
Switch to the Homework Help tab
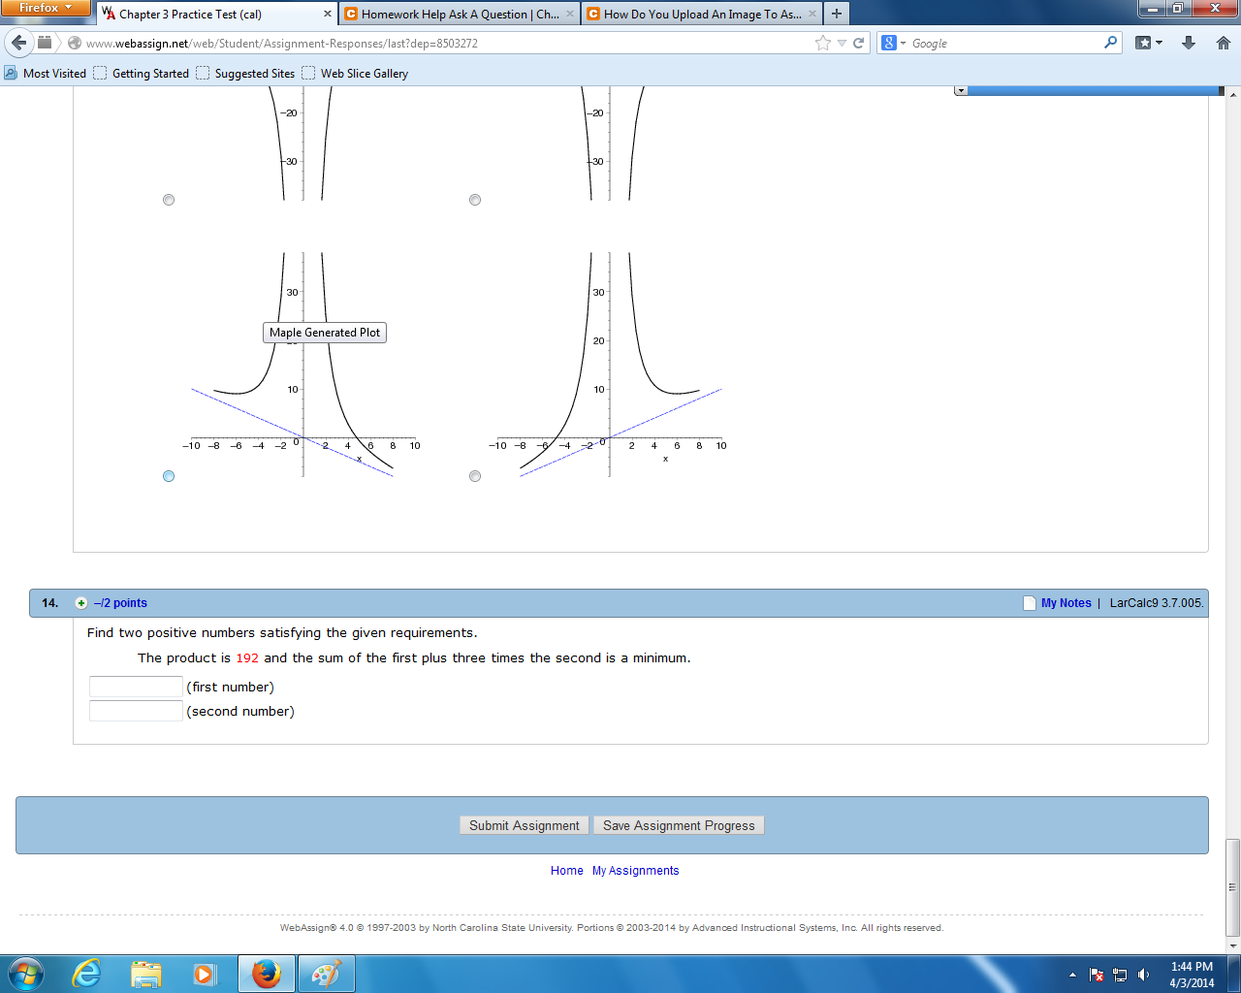456,14
